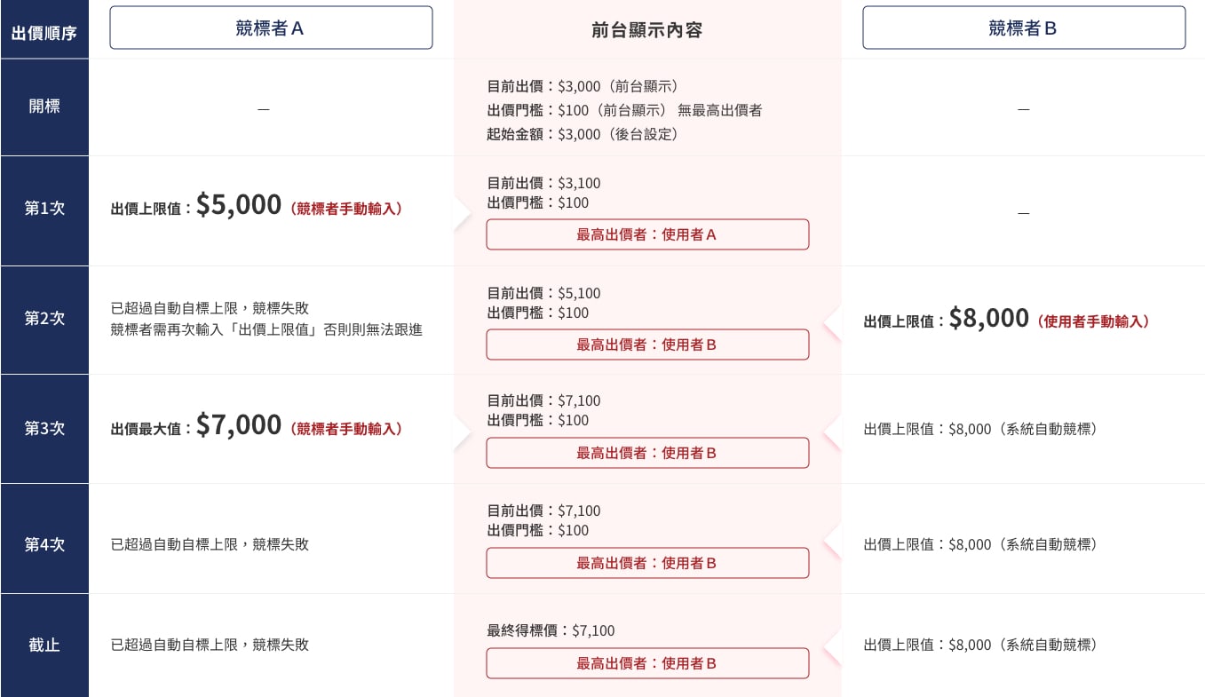1205x697 pixels.
Task: Click the 競標者 A header box
Action: [x=271, y=28]
